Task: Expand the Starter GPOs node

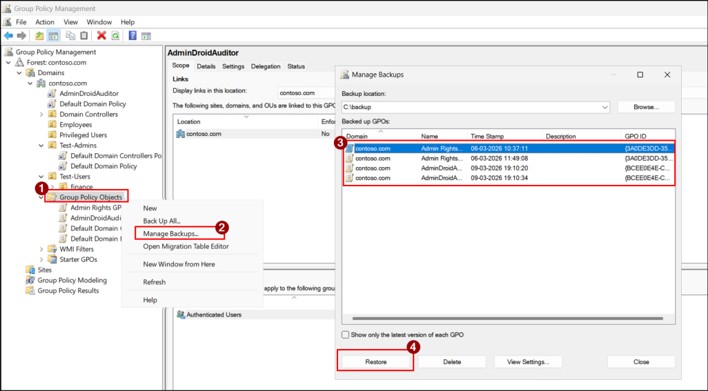Action: click(x=41, y=259)
